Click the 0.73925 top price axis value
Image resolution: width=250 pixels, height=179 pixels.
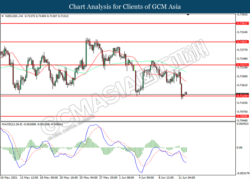[242, 15]
